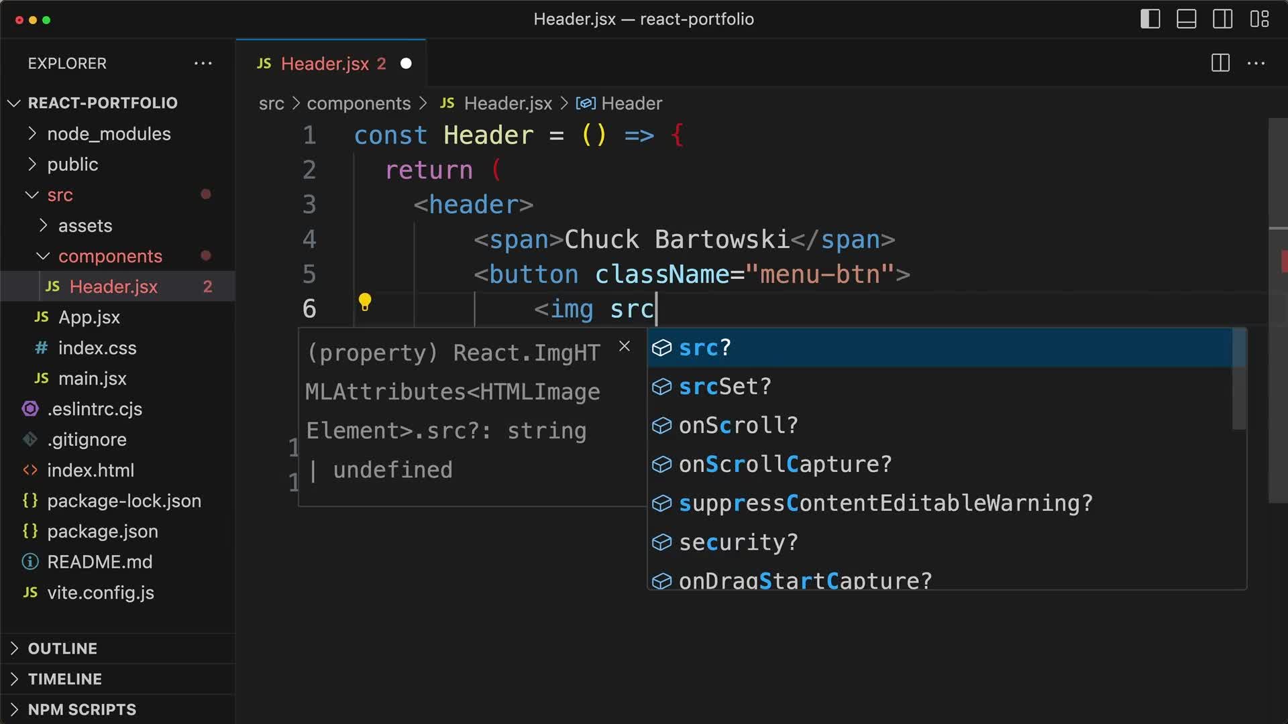Open Explorer more actions with the ellipsis
This screenshot has width=1288, height=724.
[203, 63]
